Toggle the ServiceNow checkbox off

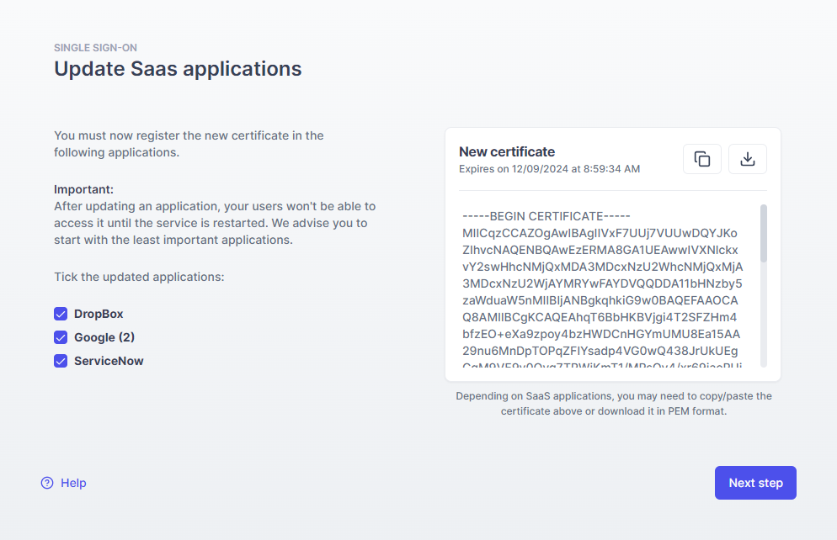[x=61, y=361]
